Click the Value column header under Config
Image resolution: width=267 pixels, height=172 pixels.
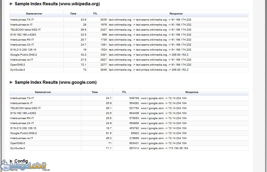[x=46, y=170]
